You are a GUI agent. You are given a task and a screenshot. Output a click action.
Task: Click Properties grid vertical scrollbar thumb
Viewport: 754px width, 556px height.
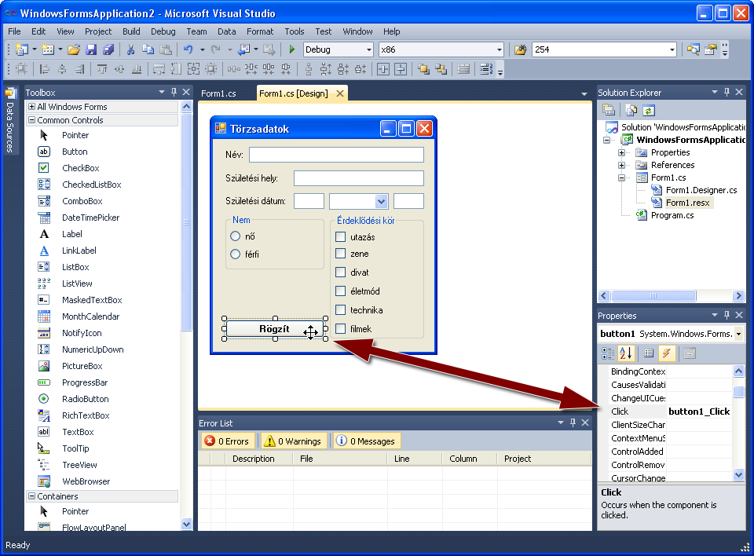point(738,392)
